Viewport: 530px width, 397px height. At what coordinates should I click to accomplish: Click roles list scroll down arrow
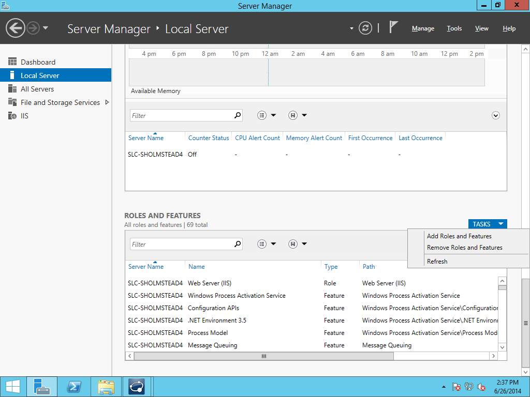point(502,347)
